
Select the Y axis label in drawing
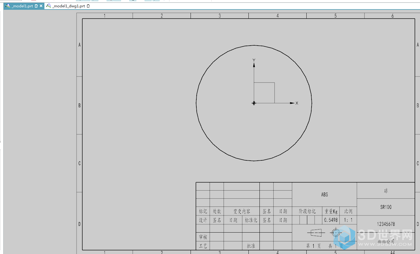(x=254, y=60)
